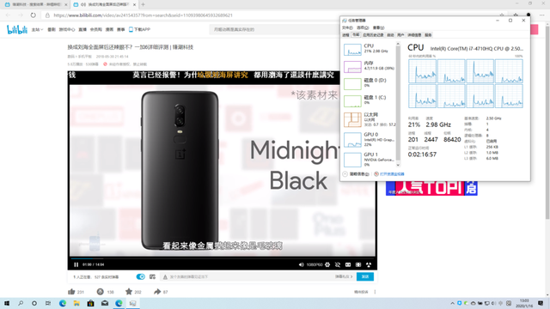Switch to 服务 tab in Task Manager
This screenshot has height=309, width=550.
coord(428,35)
